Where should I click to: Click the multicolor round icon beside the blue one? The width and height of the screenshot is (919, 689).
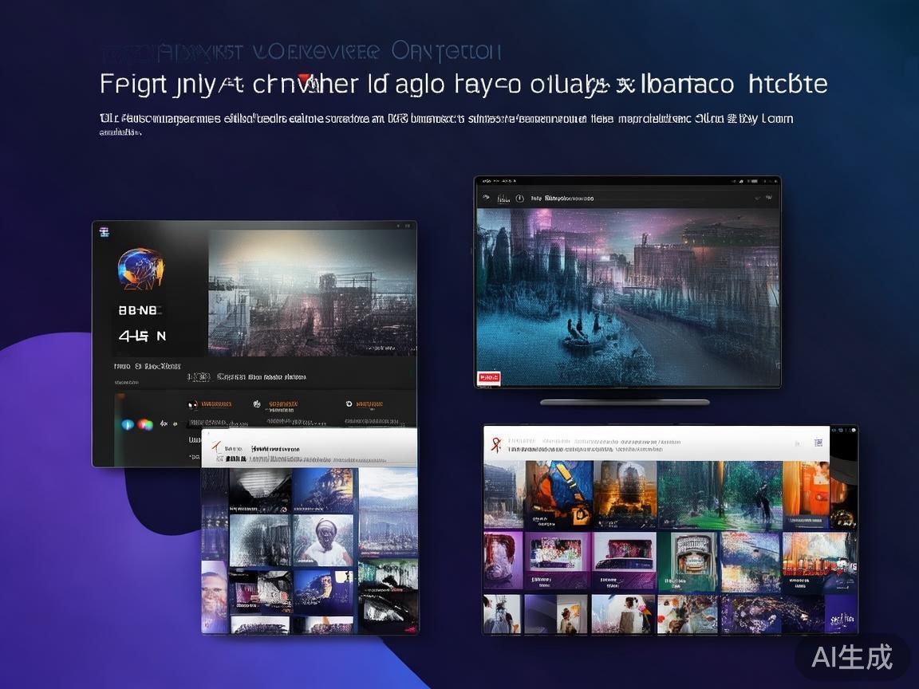coord(145,425)
